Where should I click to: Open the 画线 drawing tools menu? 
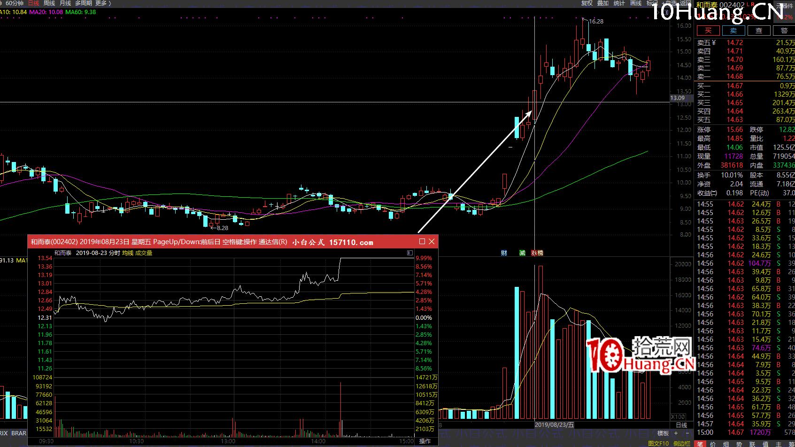coord(636,3)
